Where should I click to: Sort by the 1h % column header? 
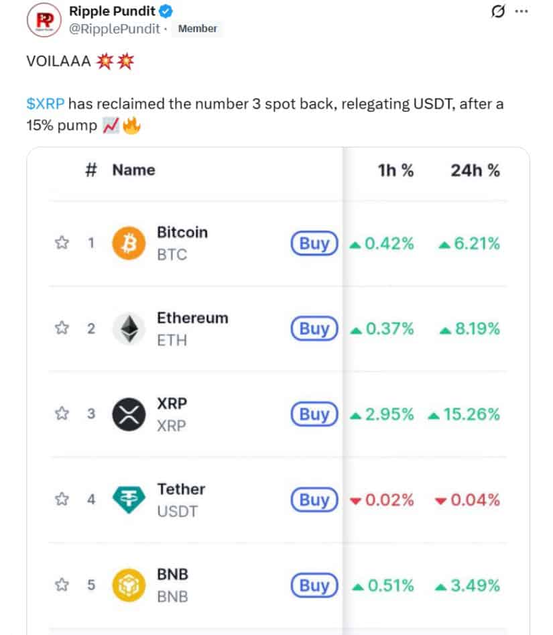tap(395, 170)
